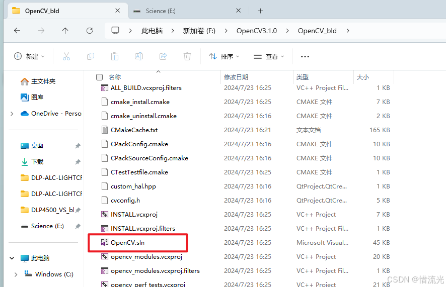
Task: Close the OpenCV_bld tab
Action: [117, 11]
